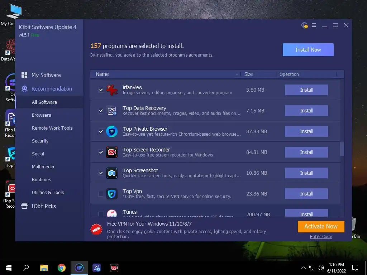Open the hamburger options menu
This screenshot has width=367, height=275.
[x=314, y=25]
